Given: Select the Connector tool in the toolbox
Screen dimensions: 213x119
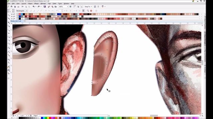Looking at the screenshot, I should point(9,55).
